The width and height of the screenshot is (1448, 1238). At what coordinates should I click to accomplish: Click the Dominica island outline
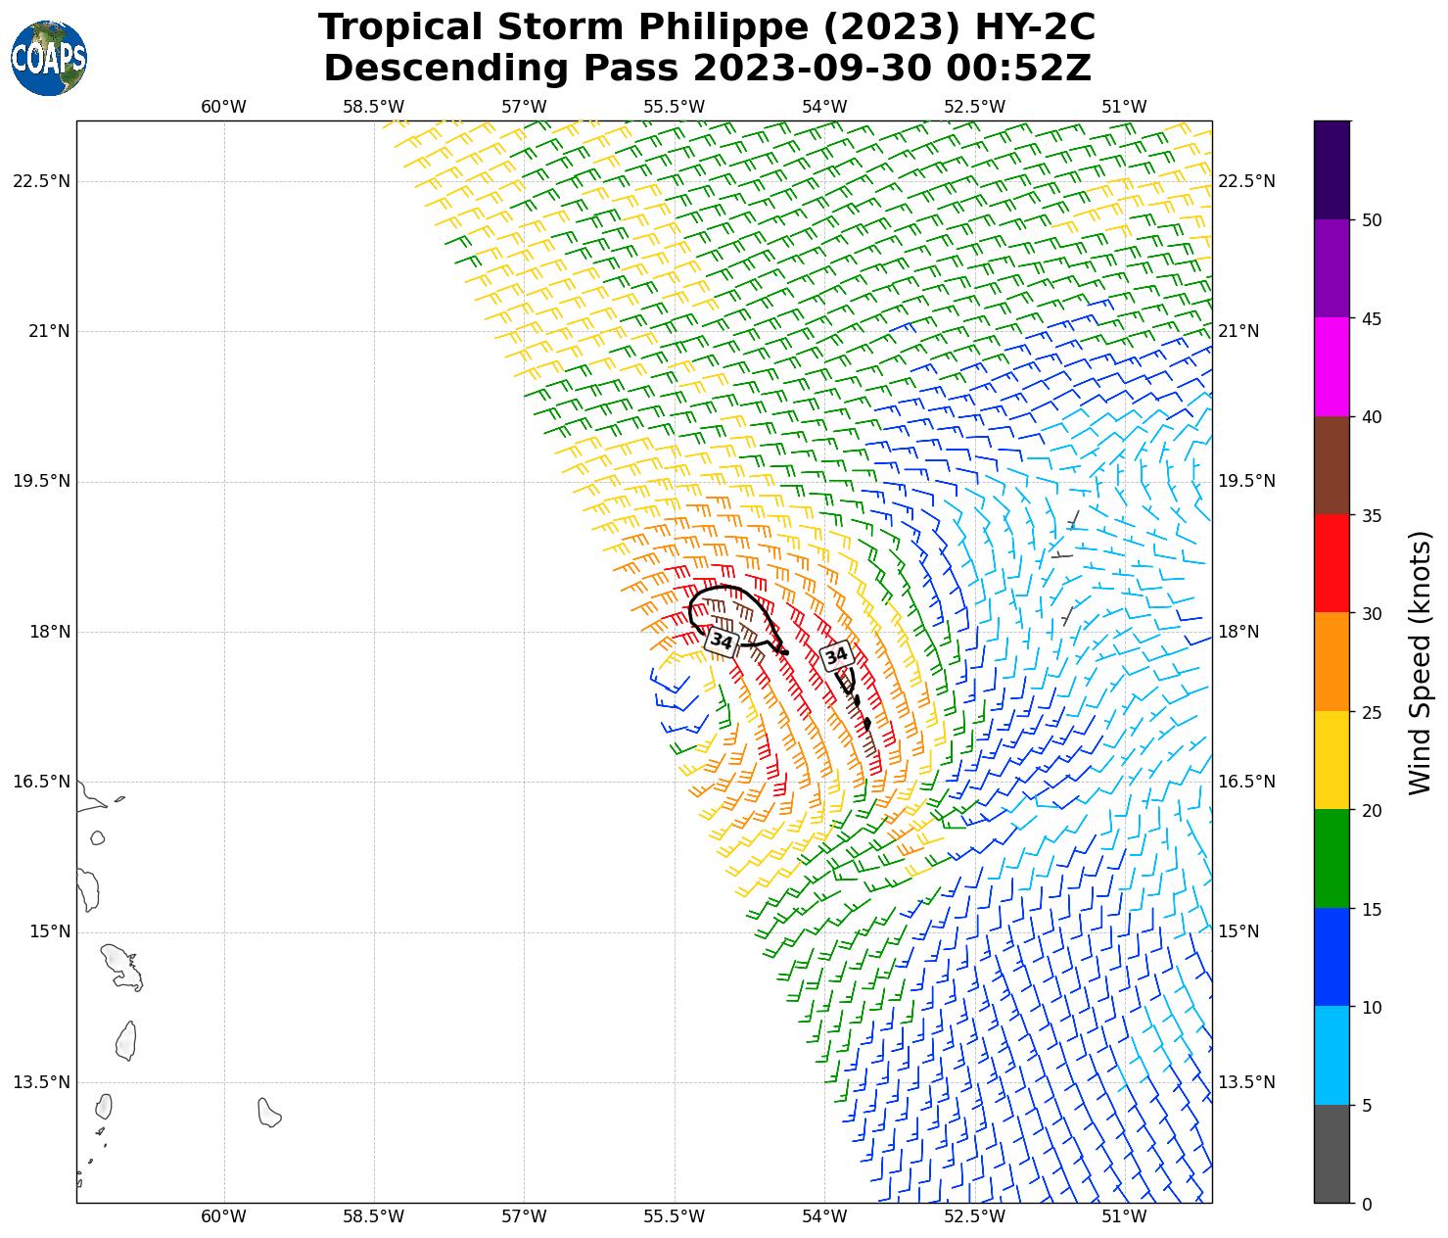coord(88,889)
